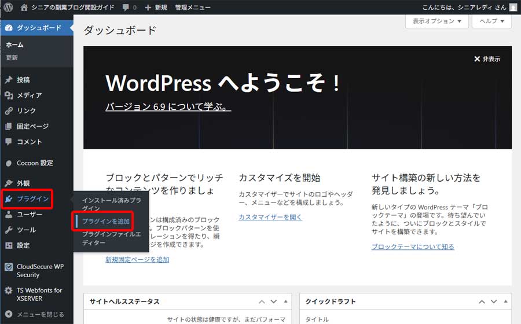The height and width of the screenshot is (324, 521).
Task: Click the person icon beside ユーザー
Action: [9, 215]
